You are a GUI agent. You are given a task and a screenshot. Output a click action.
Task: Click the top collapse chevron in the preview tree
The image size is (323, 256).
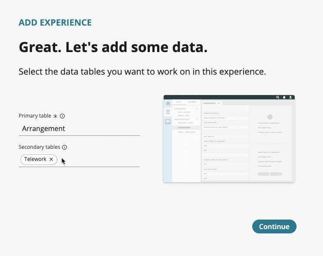tap(197, 108)
